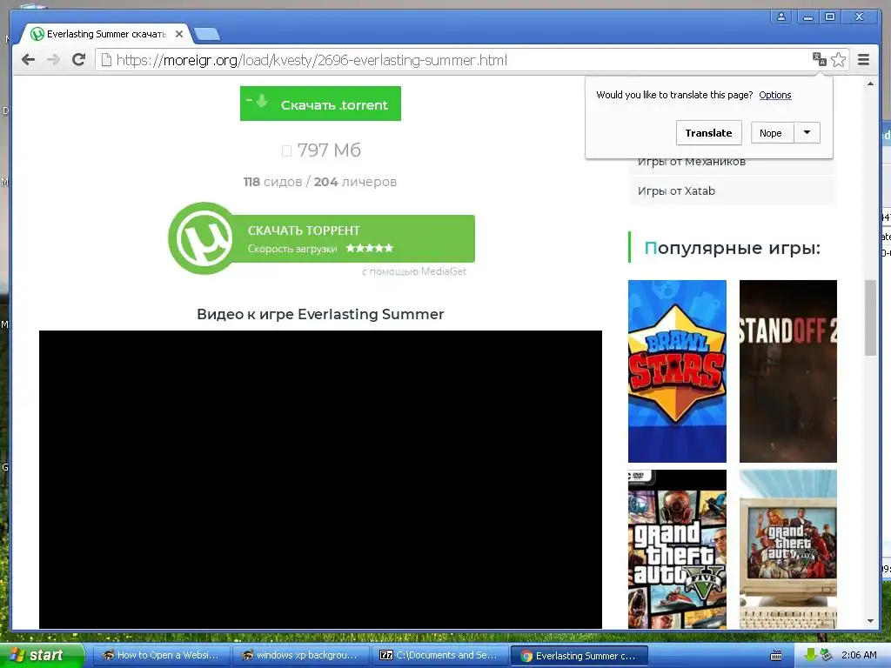This screenshot has height=668, width=891.
Task: Open the GTA retro computer thumbnail
Action: tap(788, 549)
